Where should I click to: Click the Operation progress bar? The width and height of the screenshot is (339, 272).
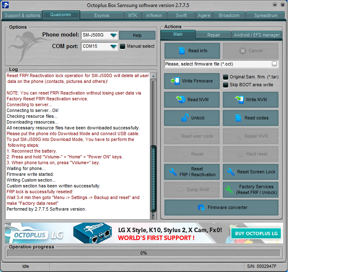click(x=144, y=253)
